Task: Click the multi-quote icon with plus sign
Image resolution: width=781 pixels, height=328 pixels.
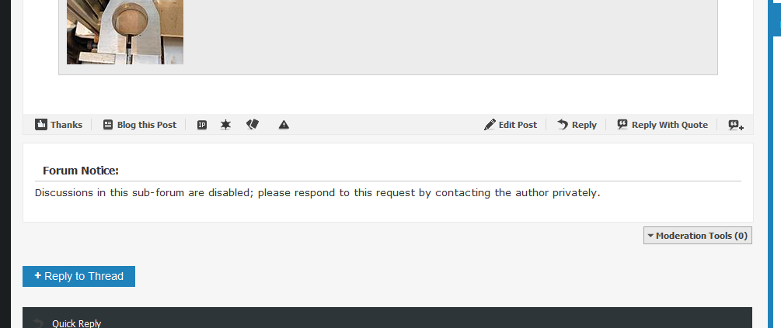Action: point(735,125)
